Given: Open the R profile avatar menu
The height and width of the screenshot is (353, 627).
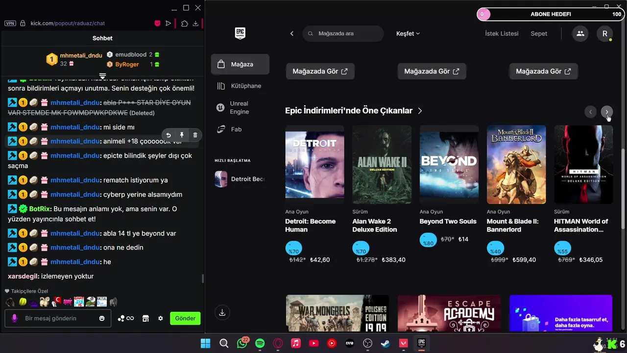Looking at the screenshot, I should click(x=605, y=33).
